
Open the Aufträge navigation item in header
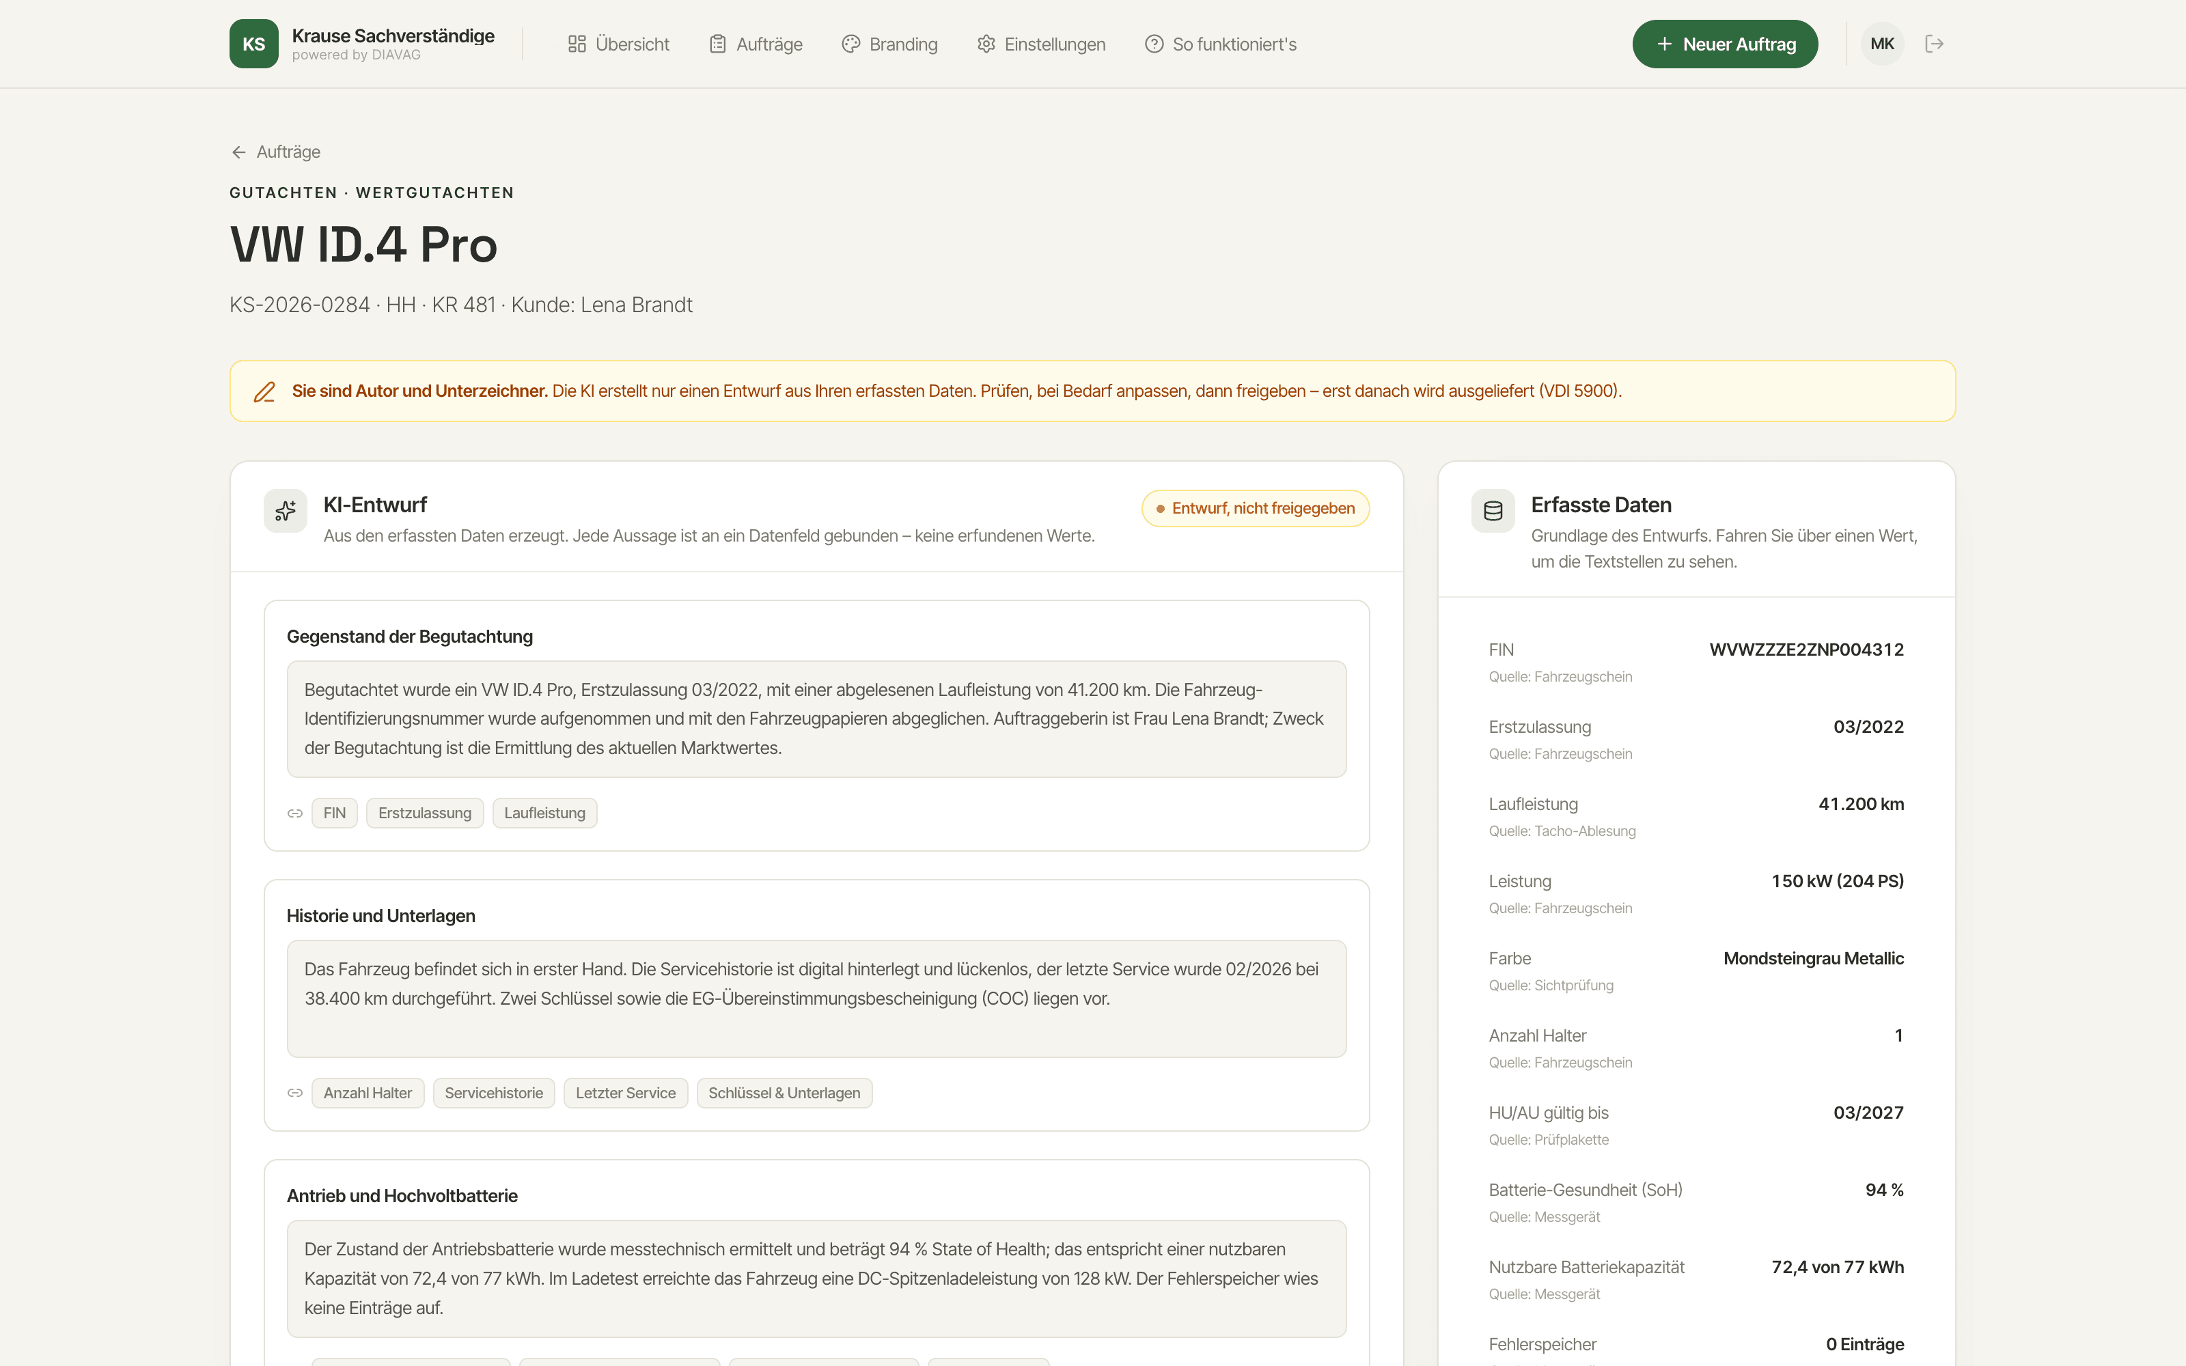click(x=756, y=44)
